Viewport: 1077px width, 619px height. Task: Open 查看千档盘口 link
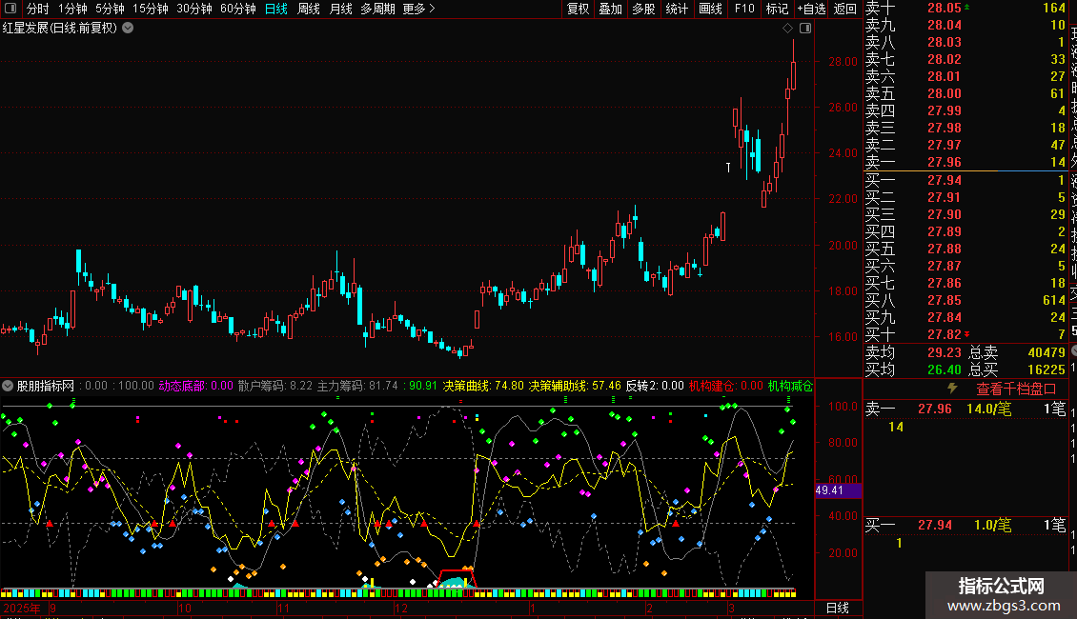(x=1016, y=389)
